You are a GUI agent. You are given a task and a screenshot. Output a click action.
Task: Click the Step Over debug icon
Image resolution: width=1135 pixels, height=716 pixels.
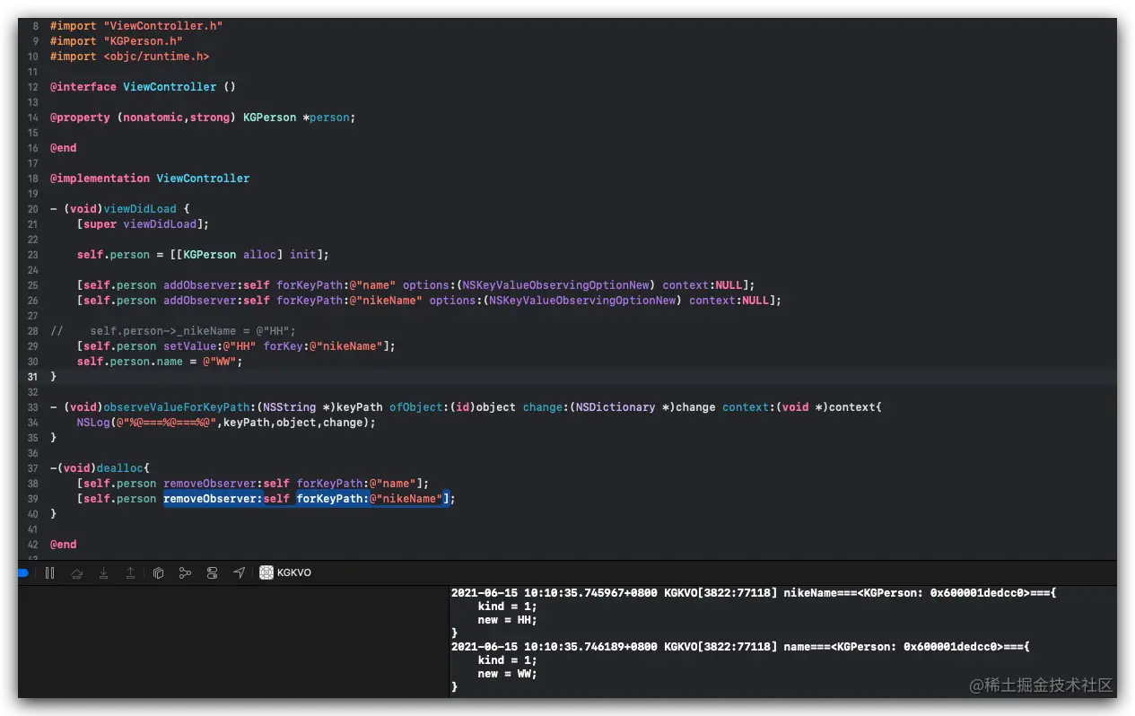click(x=76, y=572)
